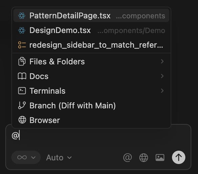Click the Terminals prompt icon
The width and height of the screenshot is (198, 174).
(22, 91)
